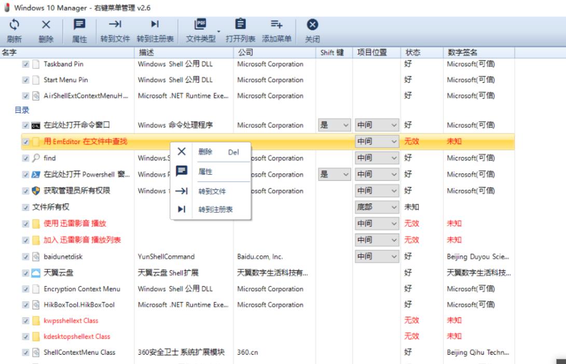The height and width of the screenshot is (364, 566).
Task: Click the yellow folder icon beside kwpsshellext Class
Action: pyautogui.click(x=36, y=321)
